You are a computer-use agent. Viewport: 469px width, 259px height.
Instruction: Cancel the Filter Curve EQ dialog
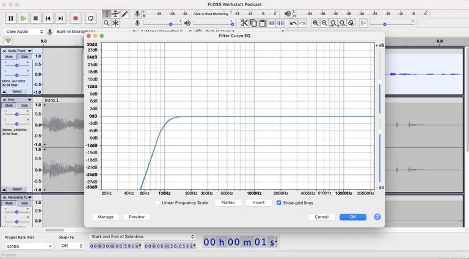point(322,217)
